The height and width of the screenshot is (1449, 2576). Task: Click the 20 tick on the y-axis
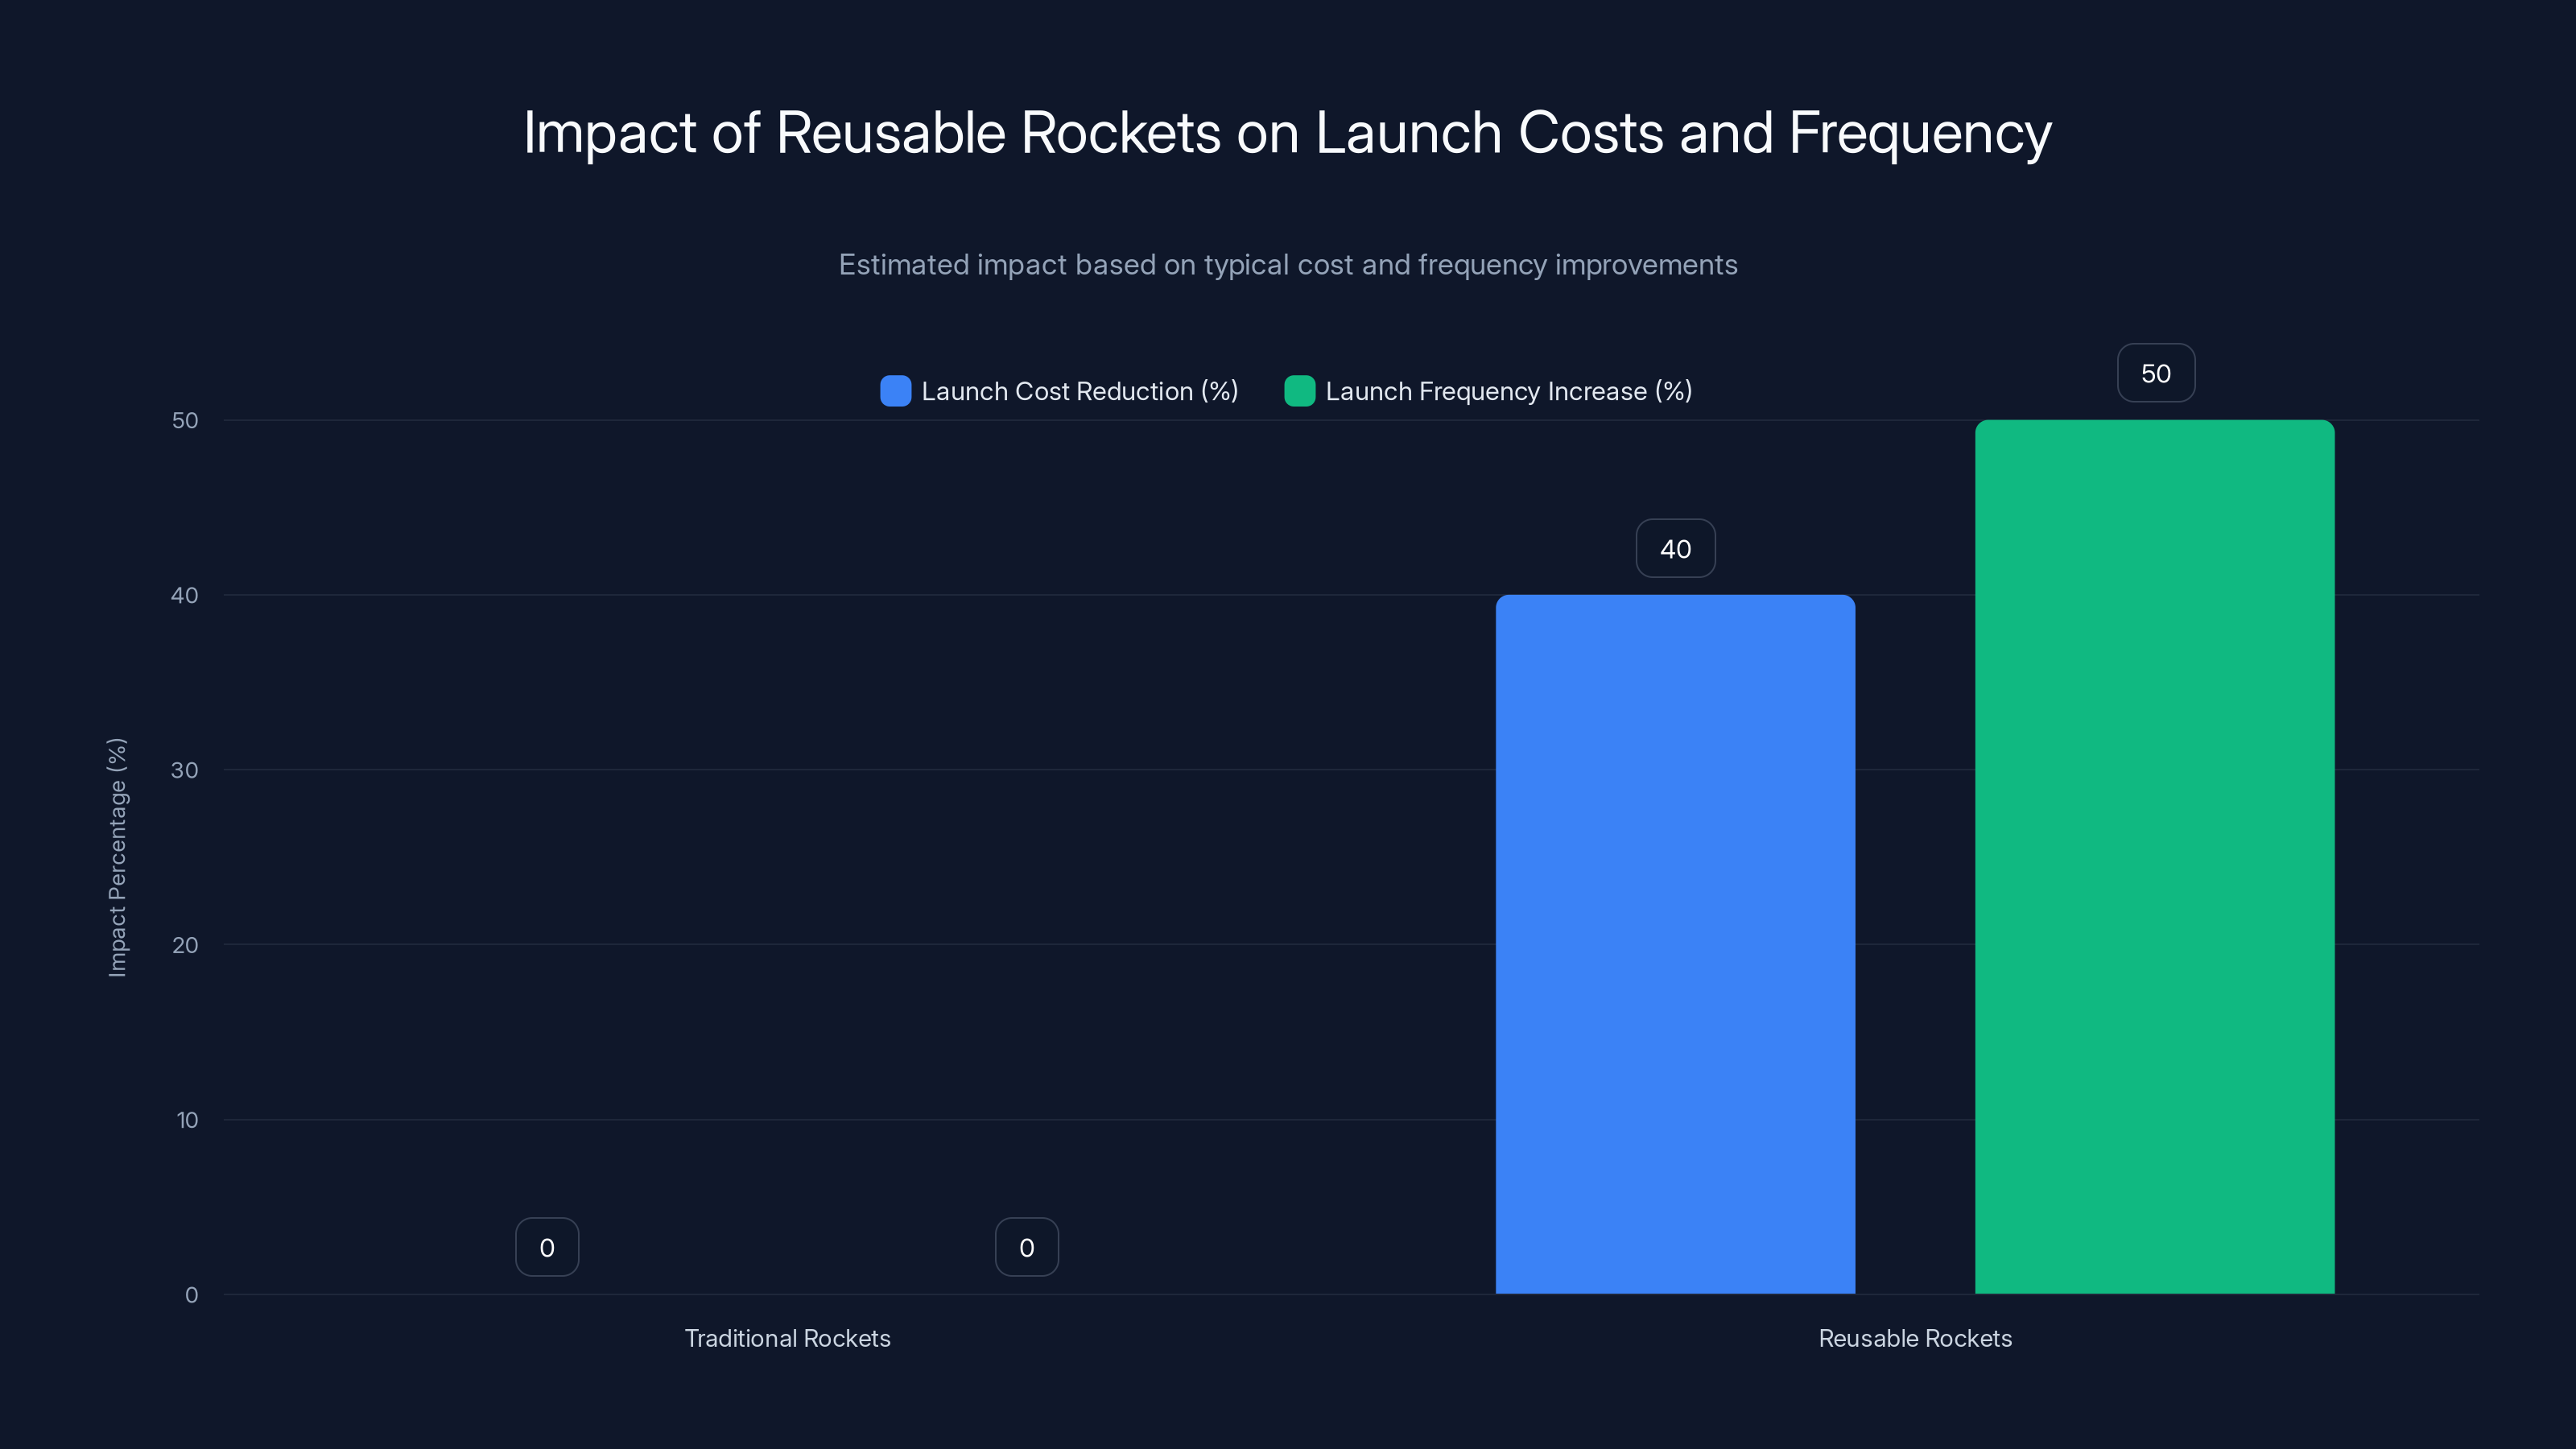tap(185, 945)
